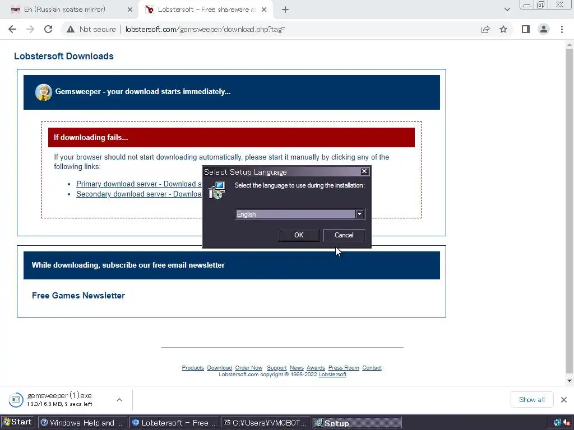The image size is (574, 430).
Task: Toggle the browser side panel
Action: [526, 29]
